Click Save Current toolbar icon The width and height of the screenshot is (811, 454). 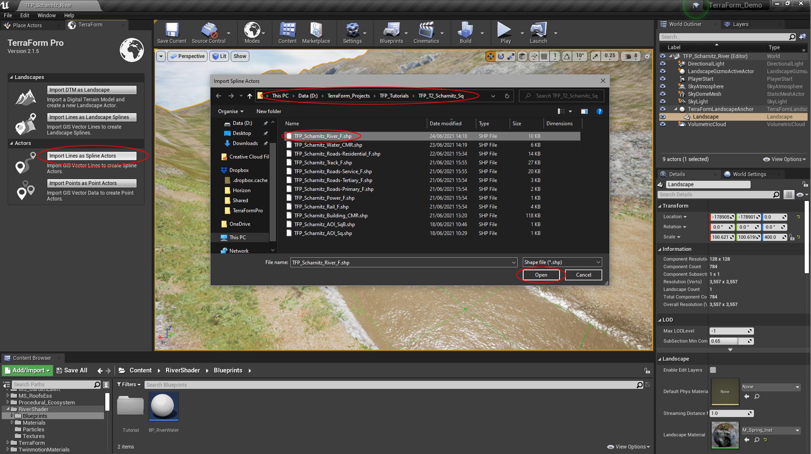pyautogui.click(x=172, y=33)
